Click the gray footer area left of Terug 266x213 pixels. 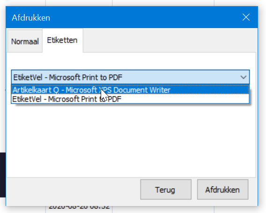coord(73,190)
